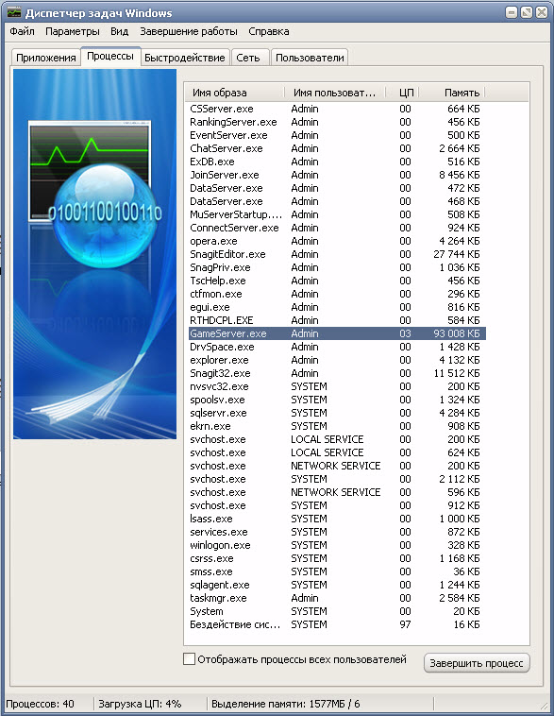Switch to the Быстродействие tab
The image size is (554, 716).
point(185,58)
